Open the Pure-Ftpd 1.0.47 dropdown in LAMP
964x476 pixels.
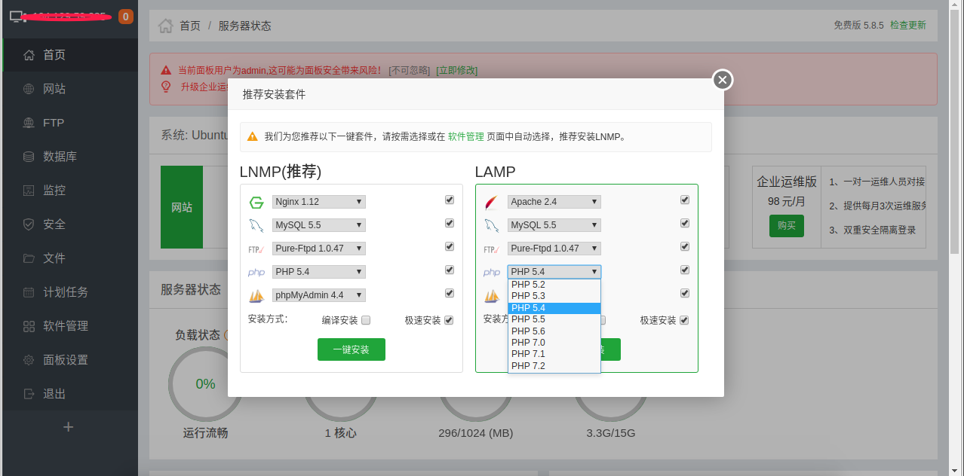click(554, 249)
